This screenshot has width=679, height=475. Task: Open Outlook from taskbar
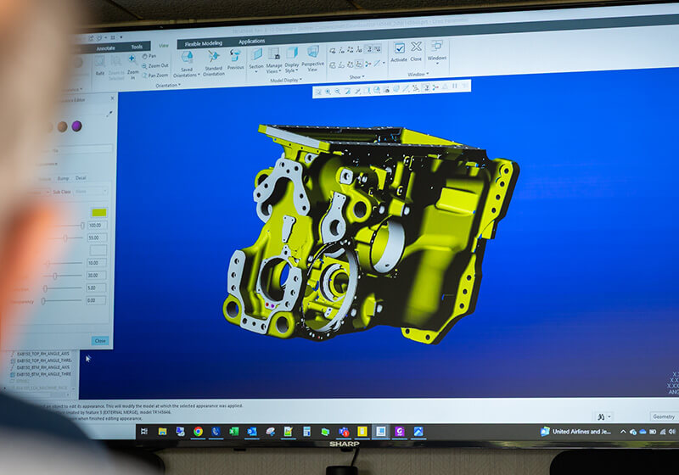(252, 431)
